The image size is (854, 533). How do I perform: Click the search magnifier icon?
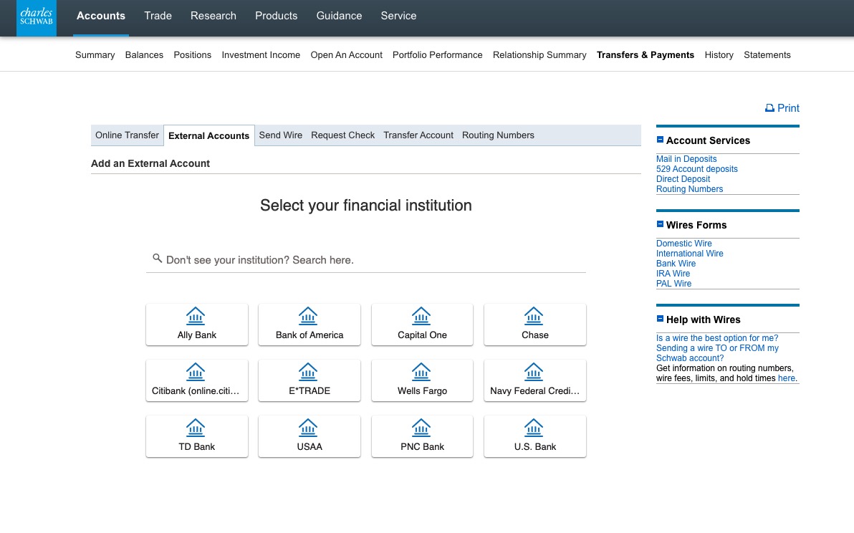(x=157, y=259)
